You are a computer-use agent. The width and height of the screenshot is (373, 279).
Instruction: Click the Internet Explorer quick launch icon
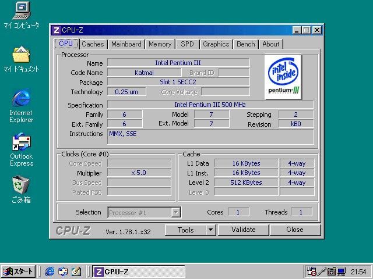pyautogui.click(x=50, y=271)
